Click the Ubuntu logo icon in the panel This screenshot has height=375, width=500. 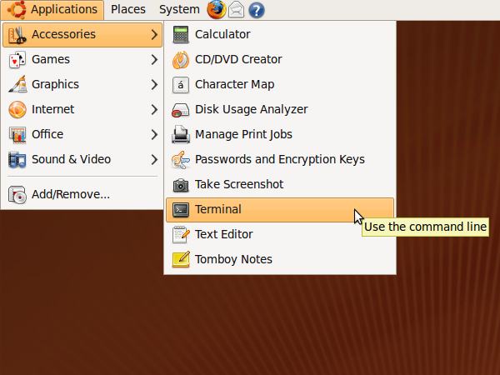tap(17, 9)
